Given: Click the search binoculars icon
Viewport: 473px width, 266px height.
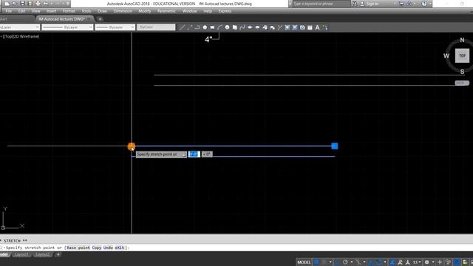Looking at the screenshot, I should coord(355,4).
